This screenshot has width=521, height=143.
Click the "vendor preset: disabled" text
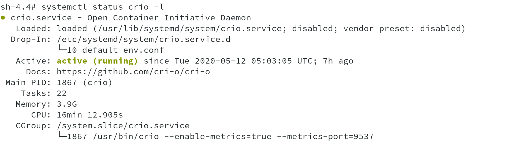pyautogui.click(x=404, y=28)
